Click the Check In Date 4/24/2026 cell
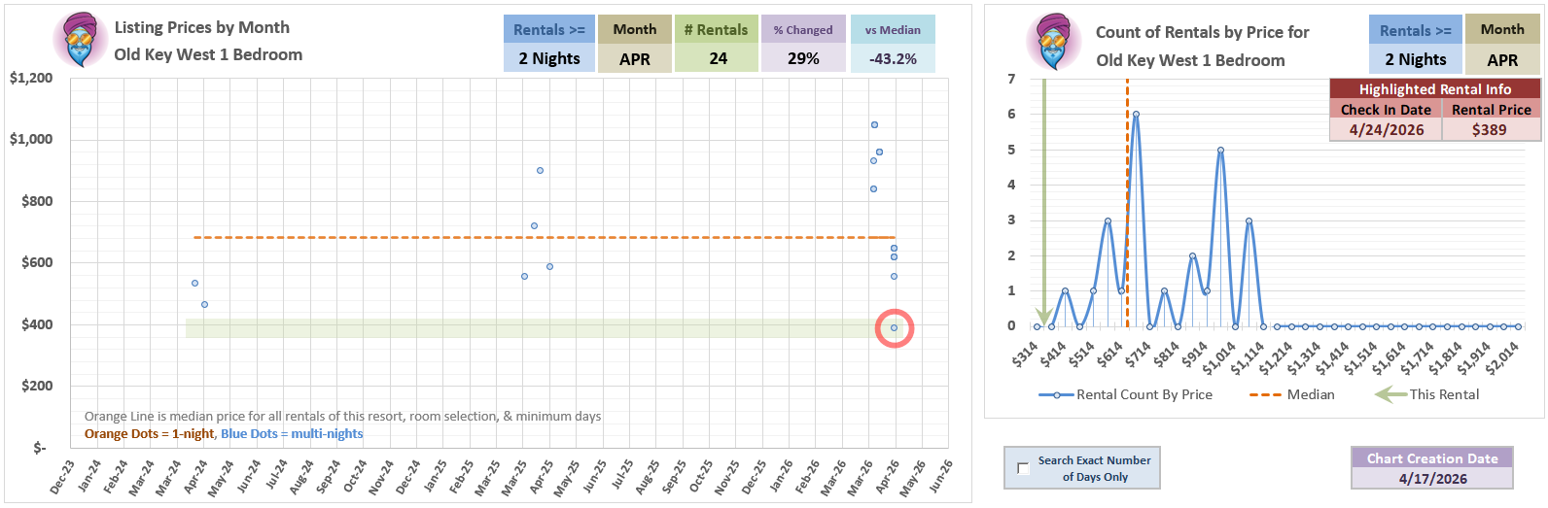Viewport: 1548px width, 508px height. pyautogui.click(x=1386, y=129)
